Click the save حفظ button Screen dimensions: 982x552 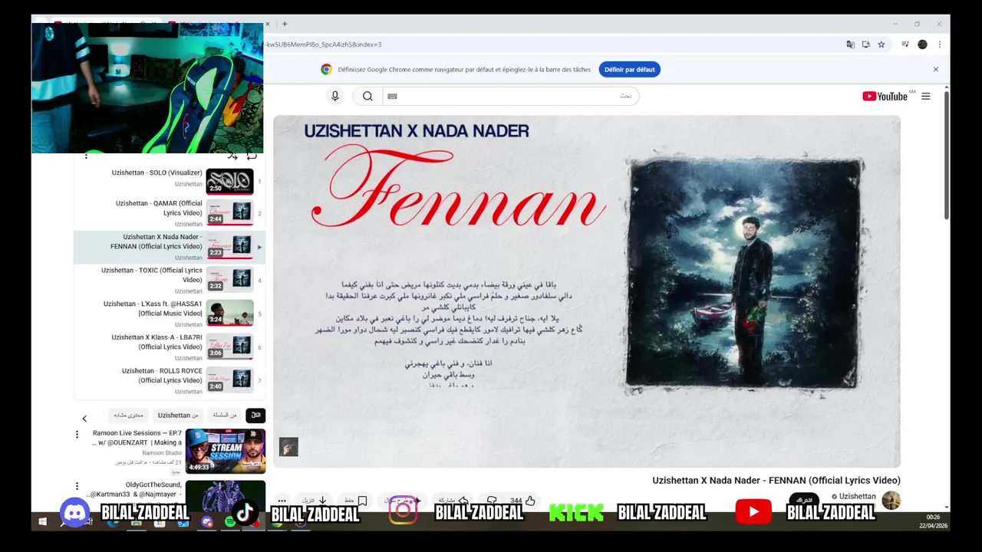tap(355, 501)
